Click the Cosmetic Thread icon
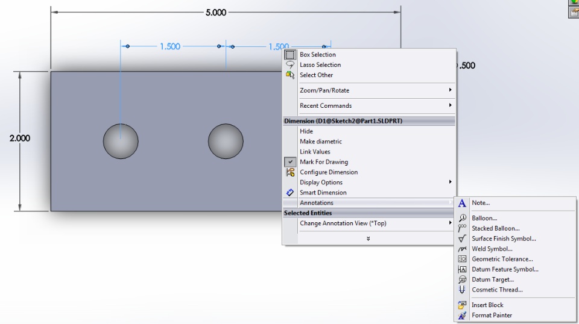 462,290
